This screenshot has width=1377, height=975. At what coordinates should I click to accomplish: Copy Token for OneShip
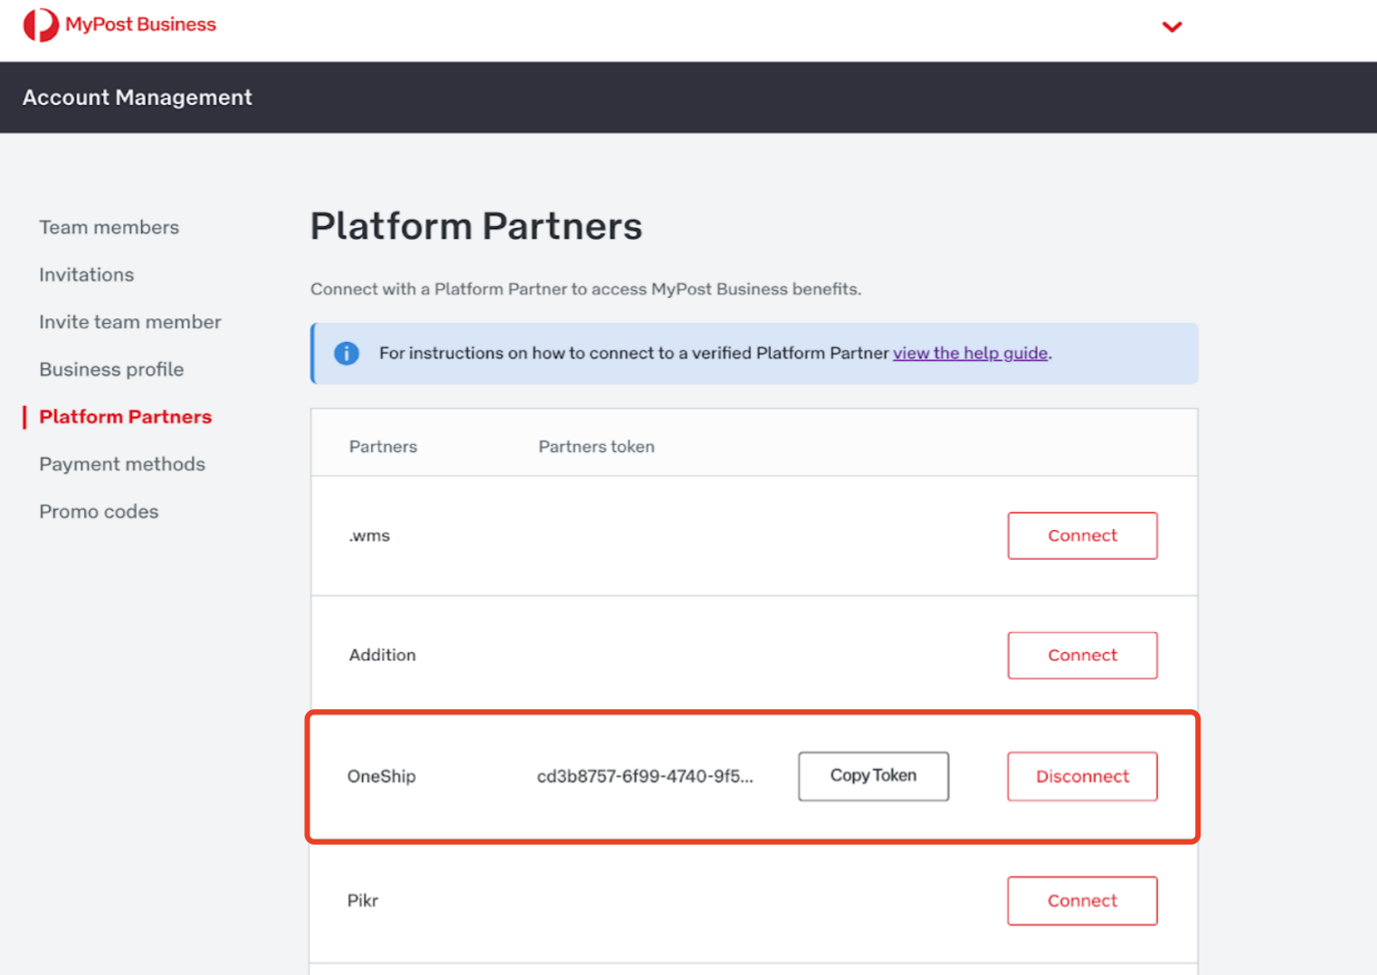873,776
